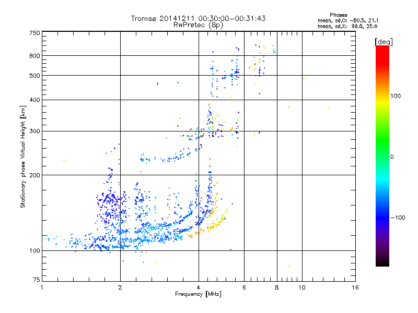Click the 'mean, sd,O: -80.5, 21.1' text
Viewport: 418px width, 313px height.
coord(348,20)
